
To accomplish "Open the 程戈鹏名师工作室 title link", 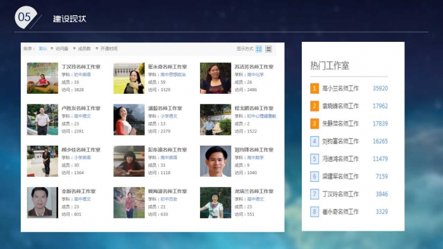I will point(254,108).
